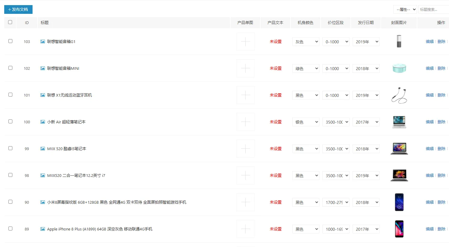Check the box for row ID 98

tap(10, 175)
